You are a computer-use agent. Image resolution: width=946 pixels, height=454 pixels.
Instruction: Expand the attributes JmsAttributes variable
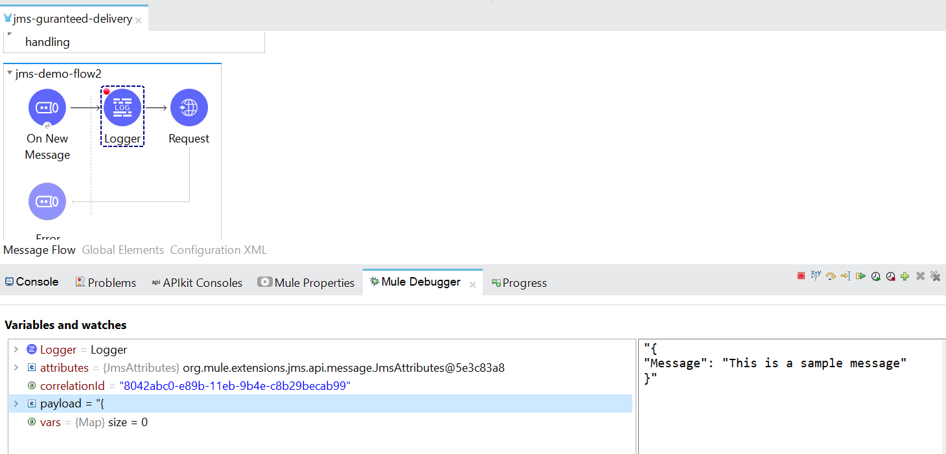pyautogui.click(x=16, y=367)
